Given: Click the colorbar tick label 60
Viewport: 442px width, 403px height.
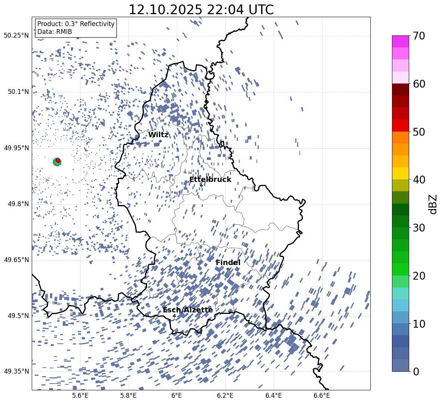Looking at the screenshot, I should (418, 84).
